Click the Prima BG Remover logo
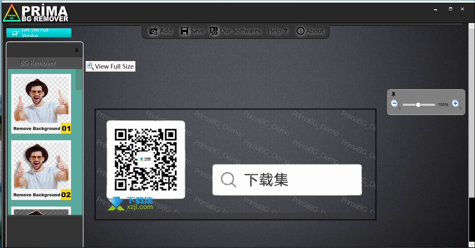This screenshot has height=248, width=475. click(x=36, y=13)
